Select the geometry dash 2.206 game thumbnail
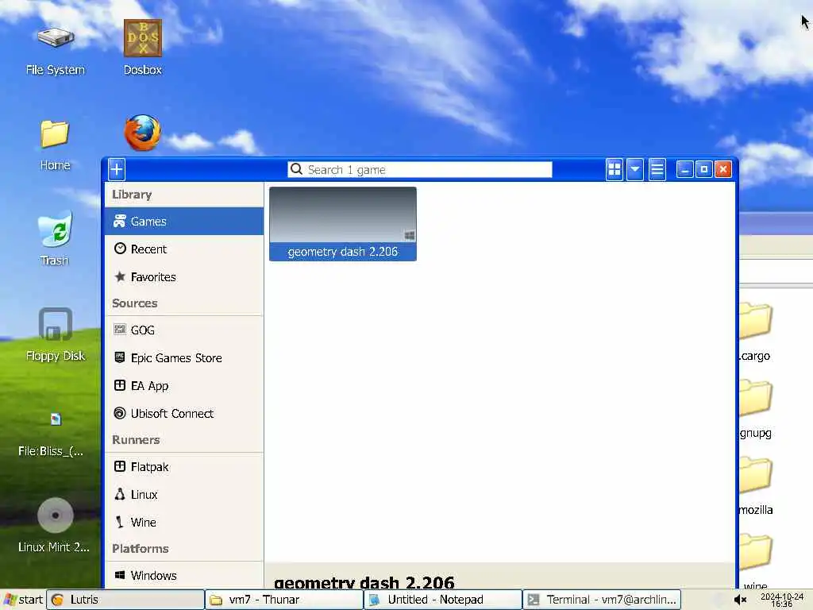813x610 pixels. 343,214
